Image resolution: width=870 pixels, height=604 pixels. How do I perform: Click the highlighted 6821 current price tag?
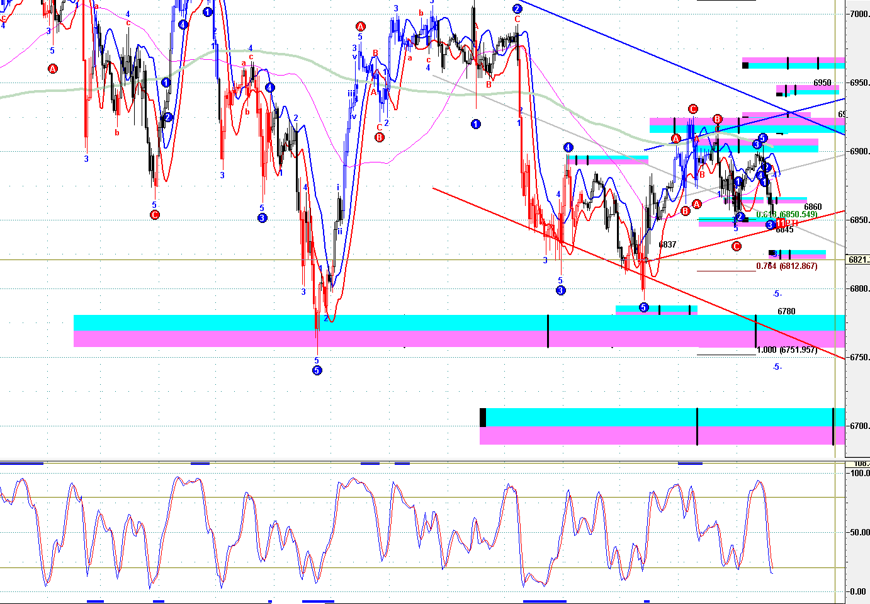(858, 259)
